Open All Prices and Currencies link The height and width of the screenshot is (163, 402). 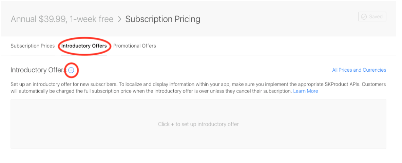359,70
